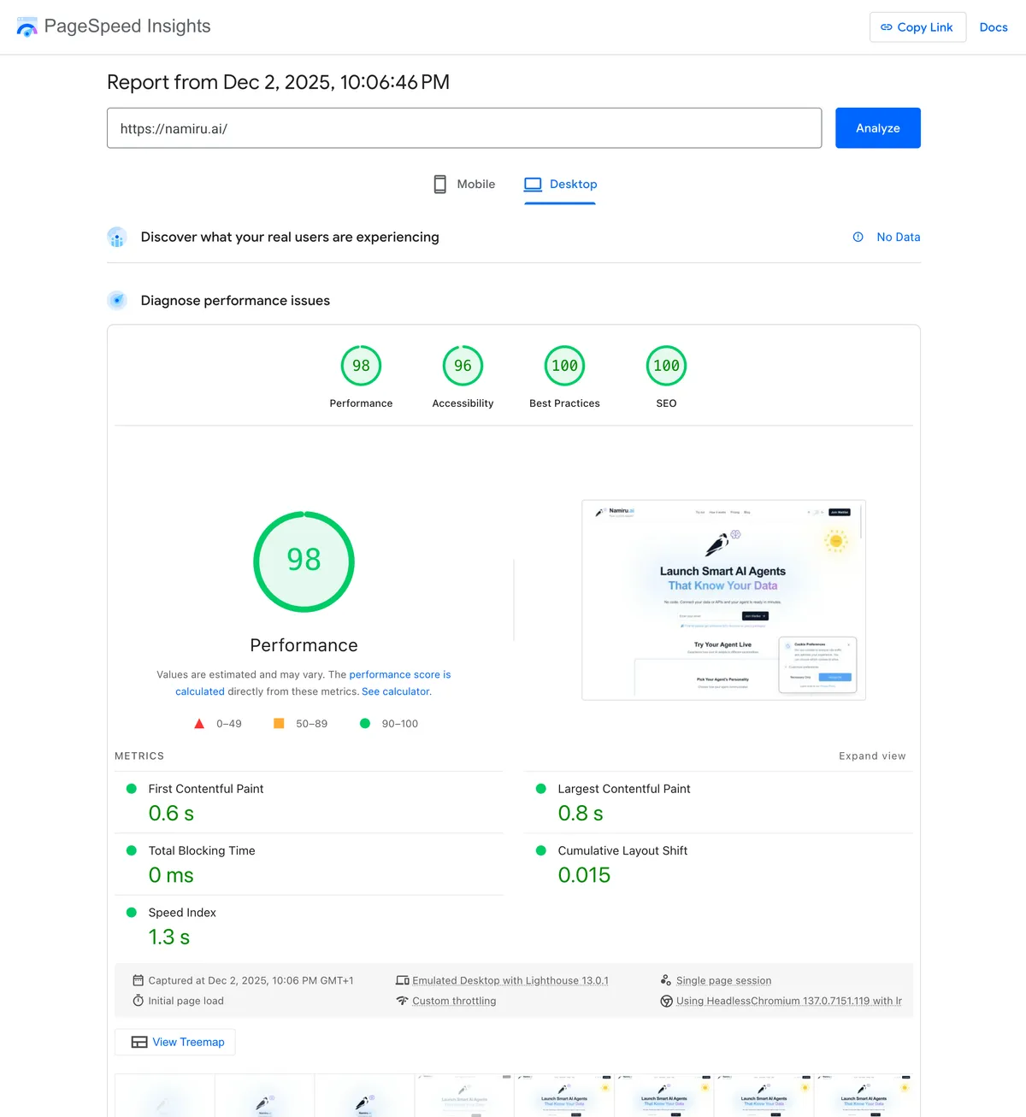Open the See calculator link
Screen dimensions: 1026x1117
[396, 692]
